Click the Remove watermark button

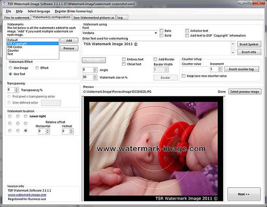[x=69, y=48]
